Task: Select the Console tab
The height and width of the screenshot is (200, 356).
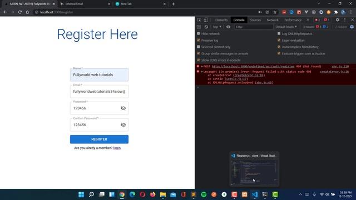Action: [x=239, y=20]
